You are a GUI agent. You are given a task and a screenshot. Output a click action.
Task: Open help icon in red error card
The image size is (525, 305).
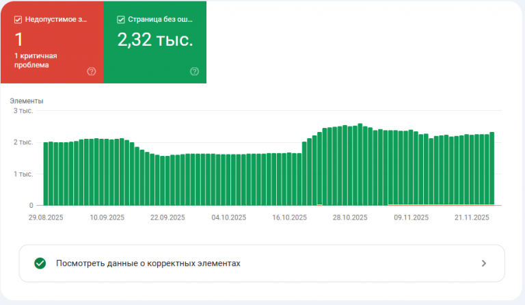(92, 71)
